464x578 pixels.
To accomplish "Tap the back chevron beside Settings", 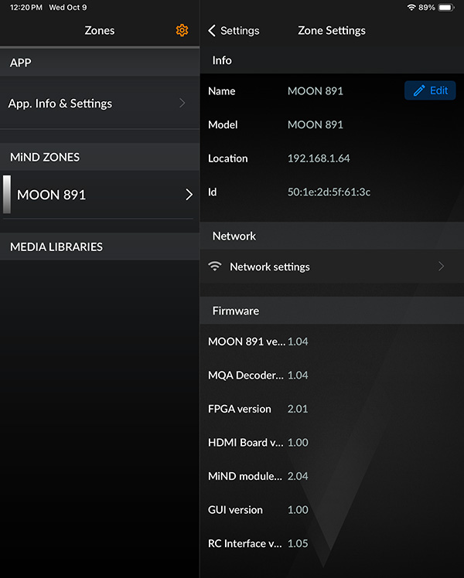I will (212, 31).
